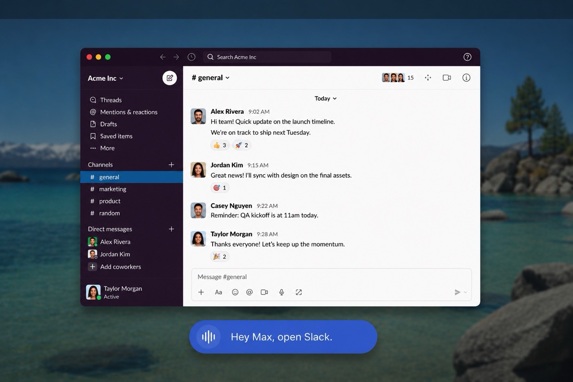Screen dimensions: 573x382
Task: Click the Message #general input field
Action: pyautogui.click(x=331, y=277)
